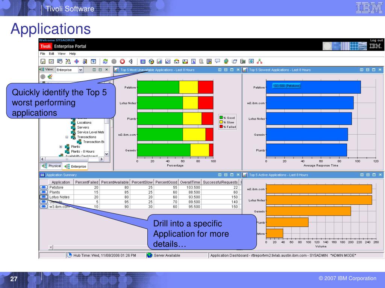The image size is (385, 288).
Task: Select the Linear gauge toolbar icon
Action: coord(185,61)
